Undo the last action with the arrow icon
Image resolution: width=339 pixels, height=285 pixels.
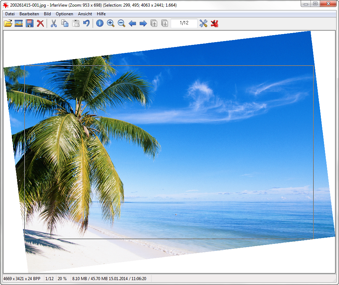pyautogui.click(x=86, y=24)
